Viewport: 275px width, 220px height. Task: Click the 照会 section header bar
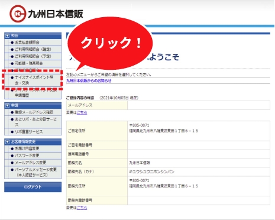click(33, 35)
